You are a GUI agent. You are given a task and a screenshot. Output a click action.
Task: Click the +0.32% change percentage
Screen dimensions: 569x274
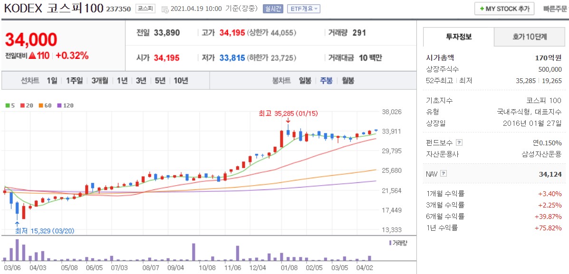(72, 56)
